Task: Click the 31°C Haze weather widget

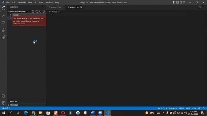Action: (153, 113)
